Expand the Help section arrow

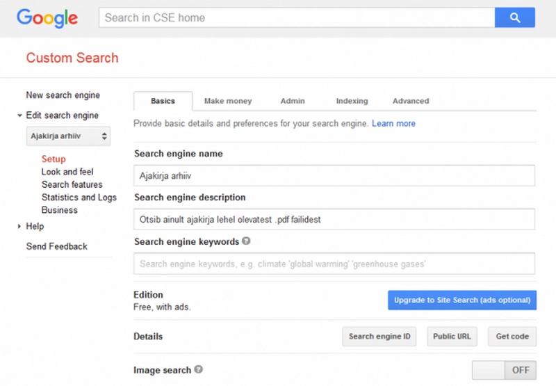coord(19,226)
